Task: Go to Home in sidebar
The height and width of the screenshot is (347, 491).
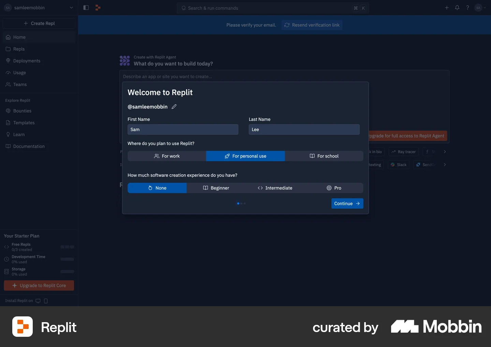Action: click(39, 37)
